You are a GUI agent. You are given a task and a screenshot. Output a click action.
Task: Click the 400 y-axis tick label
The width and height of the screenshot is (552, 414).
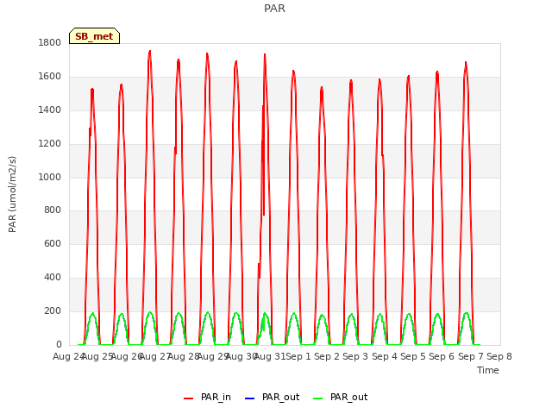(53, 278)
